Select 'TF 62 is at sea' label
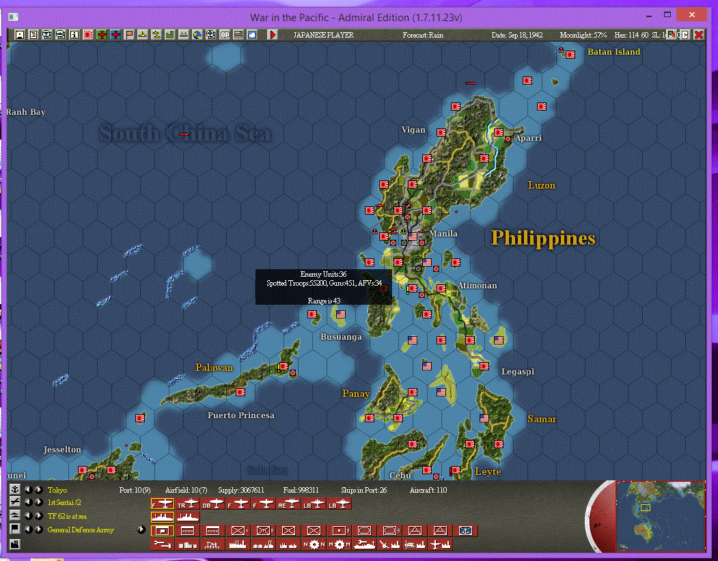Screen dimensions: 718x561 click(67, 516)
